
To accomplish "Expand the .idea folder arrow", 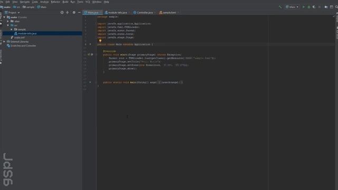I will point(8,21).
